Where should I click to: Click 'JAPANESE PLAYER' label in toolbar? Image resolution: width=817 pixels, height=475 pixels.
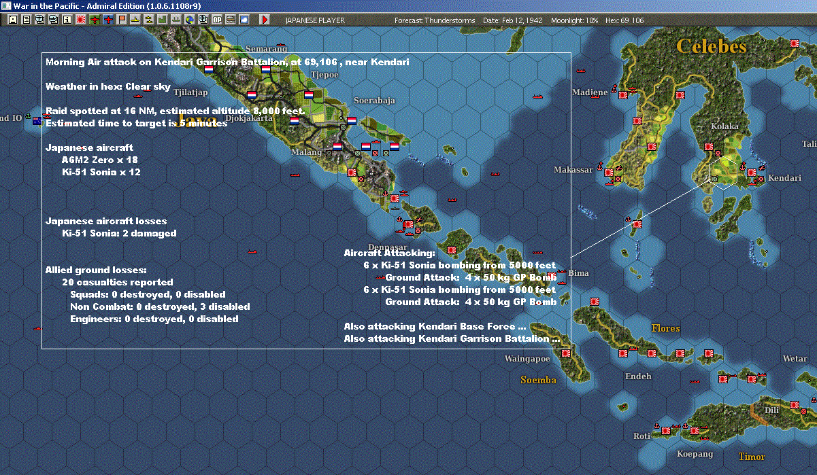(314, 20)
